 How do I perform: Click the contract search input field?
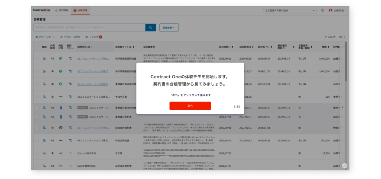pos(90,27)
